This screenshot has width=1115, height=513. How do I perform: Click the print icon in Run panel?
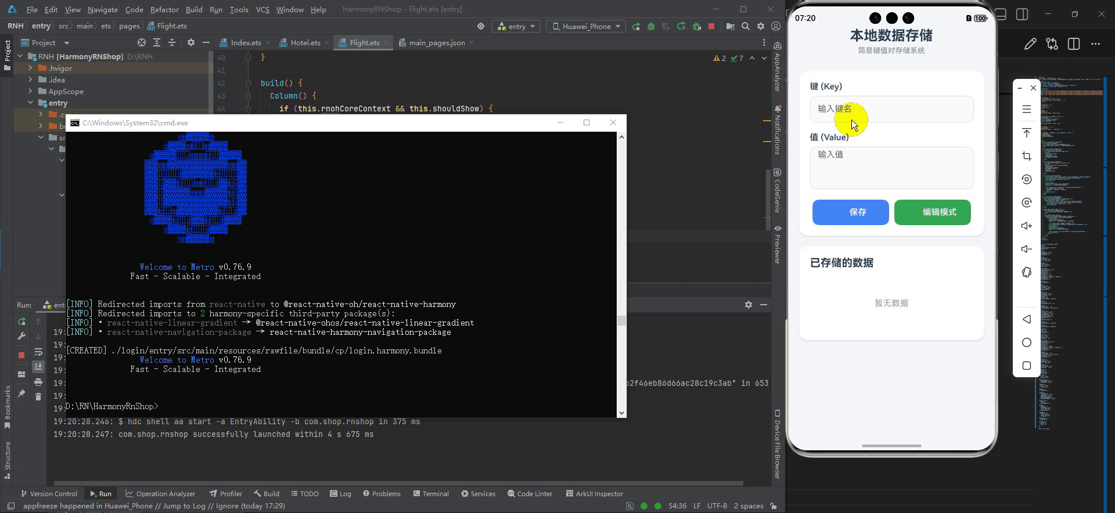pyautogui.click(x=38, y=382)
